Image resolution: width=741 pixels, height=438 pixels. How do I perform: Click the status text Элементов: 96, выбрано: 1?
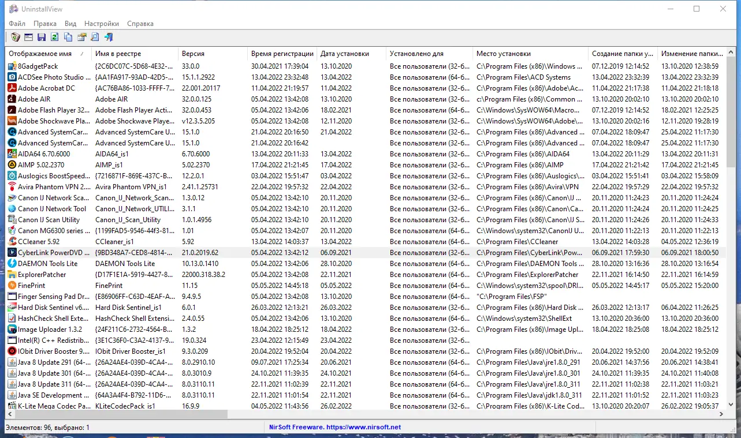pyautogui.click(x=47, y=428)
